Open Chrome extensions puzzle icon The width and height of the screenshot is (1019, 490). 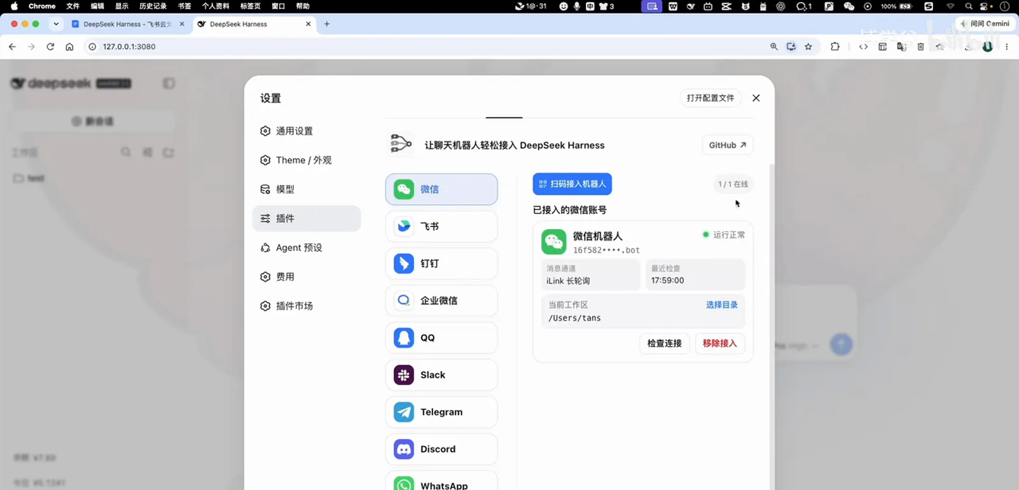pos(835,46)
